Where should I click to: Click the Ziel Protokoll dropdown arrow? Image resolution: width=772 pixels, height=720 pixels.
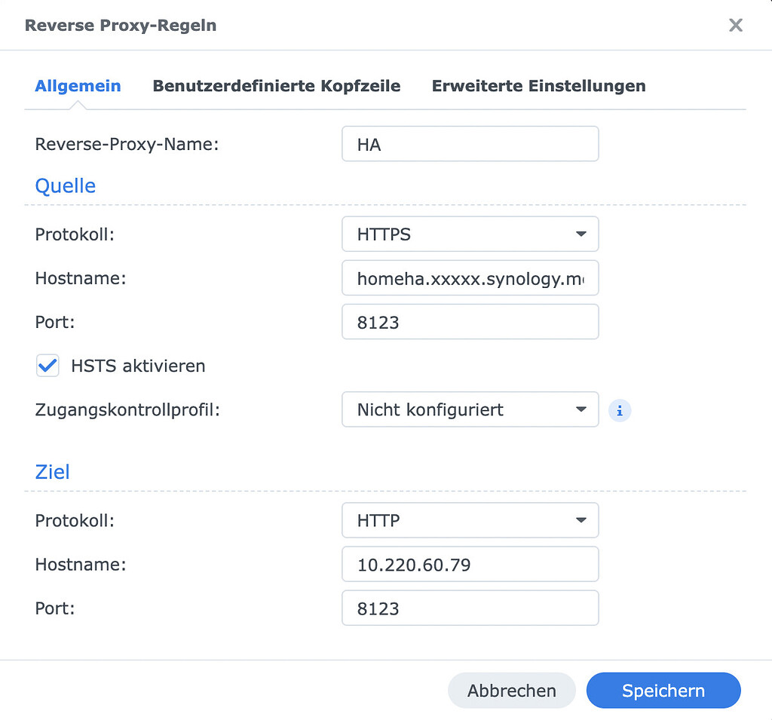[581, 520]
